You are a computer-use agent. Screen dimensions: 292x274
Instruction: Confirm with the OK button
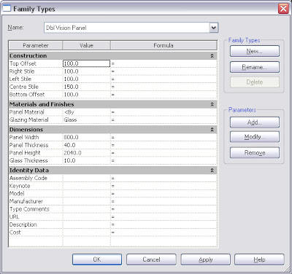97,259
